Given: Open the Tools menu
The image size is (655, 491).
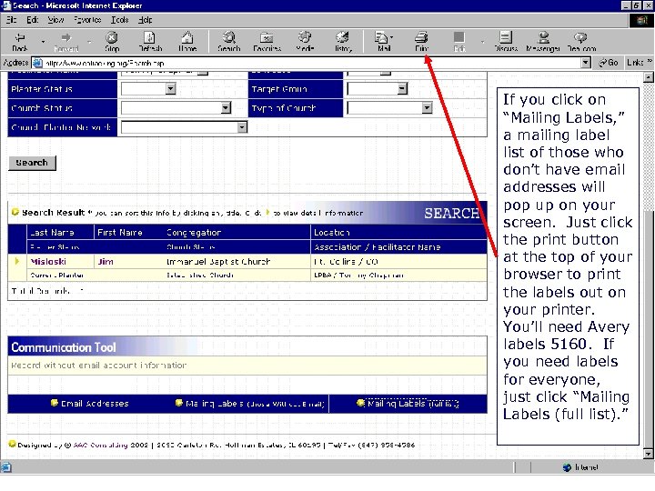Looking at the screenshot, I should [x=119, y=20].
